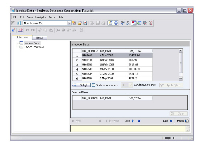Select End of Interview in outline
This screenshot has width=197, height=166.
click(34, 47)
